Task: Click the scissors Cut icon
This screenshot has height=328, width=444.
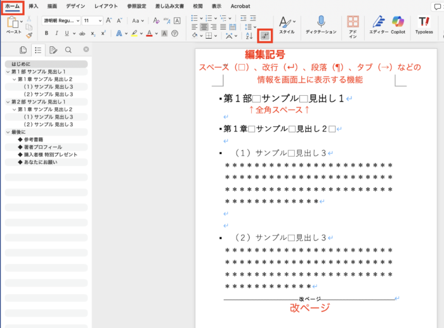Action: [29, 19]
